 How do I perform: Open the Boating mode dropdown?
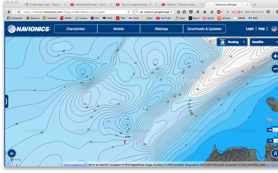pyautogui.click(x=232, y=42)
